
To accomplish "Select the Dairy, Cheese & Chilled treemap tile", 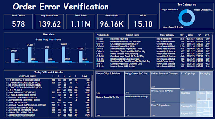I will point(138,83).
